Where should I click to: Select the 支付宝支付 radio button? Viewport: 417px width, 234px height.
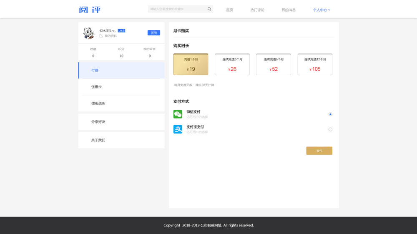(330, 130)
